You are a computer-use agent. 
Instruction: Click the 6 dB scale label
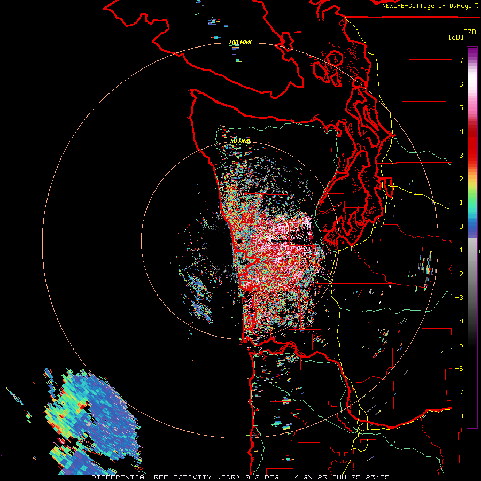[x=461, y=84]
